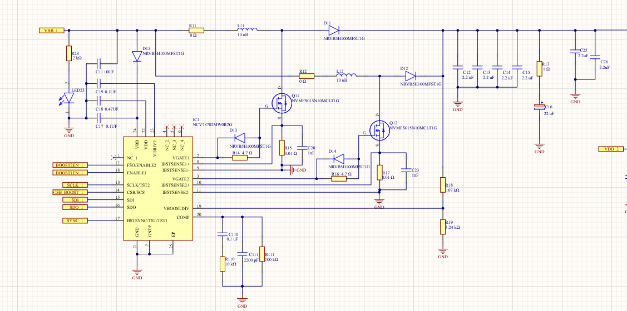
Task: Click the GND symbol below R19
Action: (x=443, y=251)
